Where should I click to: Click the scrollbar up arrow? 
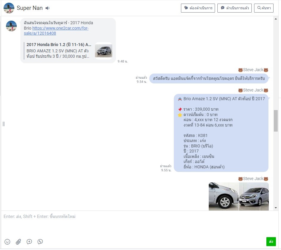point(276,19)
